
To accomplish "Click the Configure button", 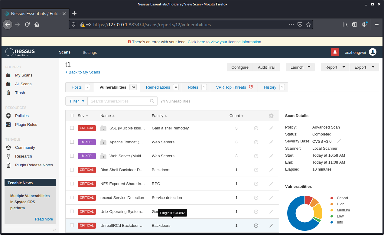I will point(240,67).
